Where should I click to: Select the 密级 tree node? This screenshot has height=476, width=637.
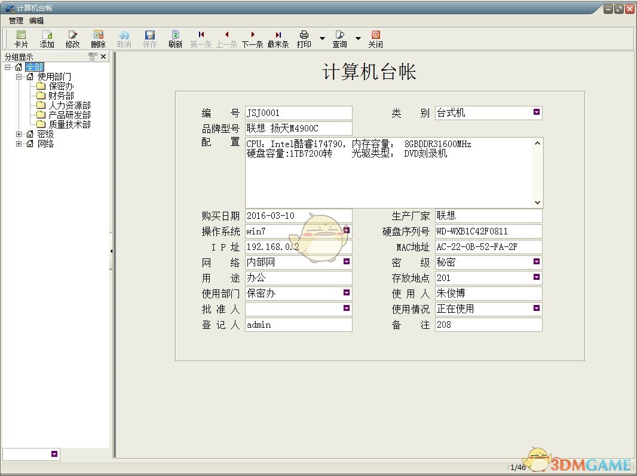point(45,134)
